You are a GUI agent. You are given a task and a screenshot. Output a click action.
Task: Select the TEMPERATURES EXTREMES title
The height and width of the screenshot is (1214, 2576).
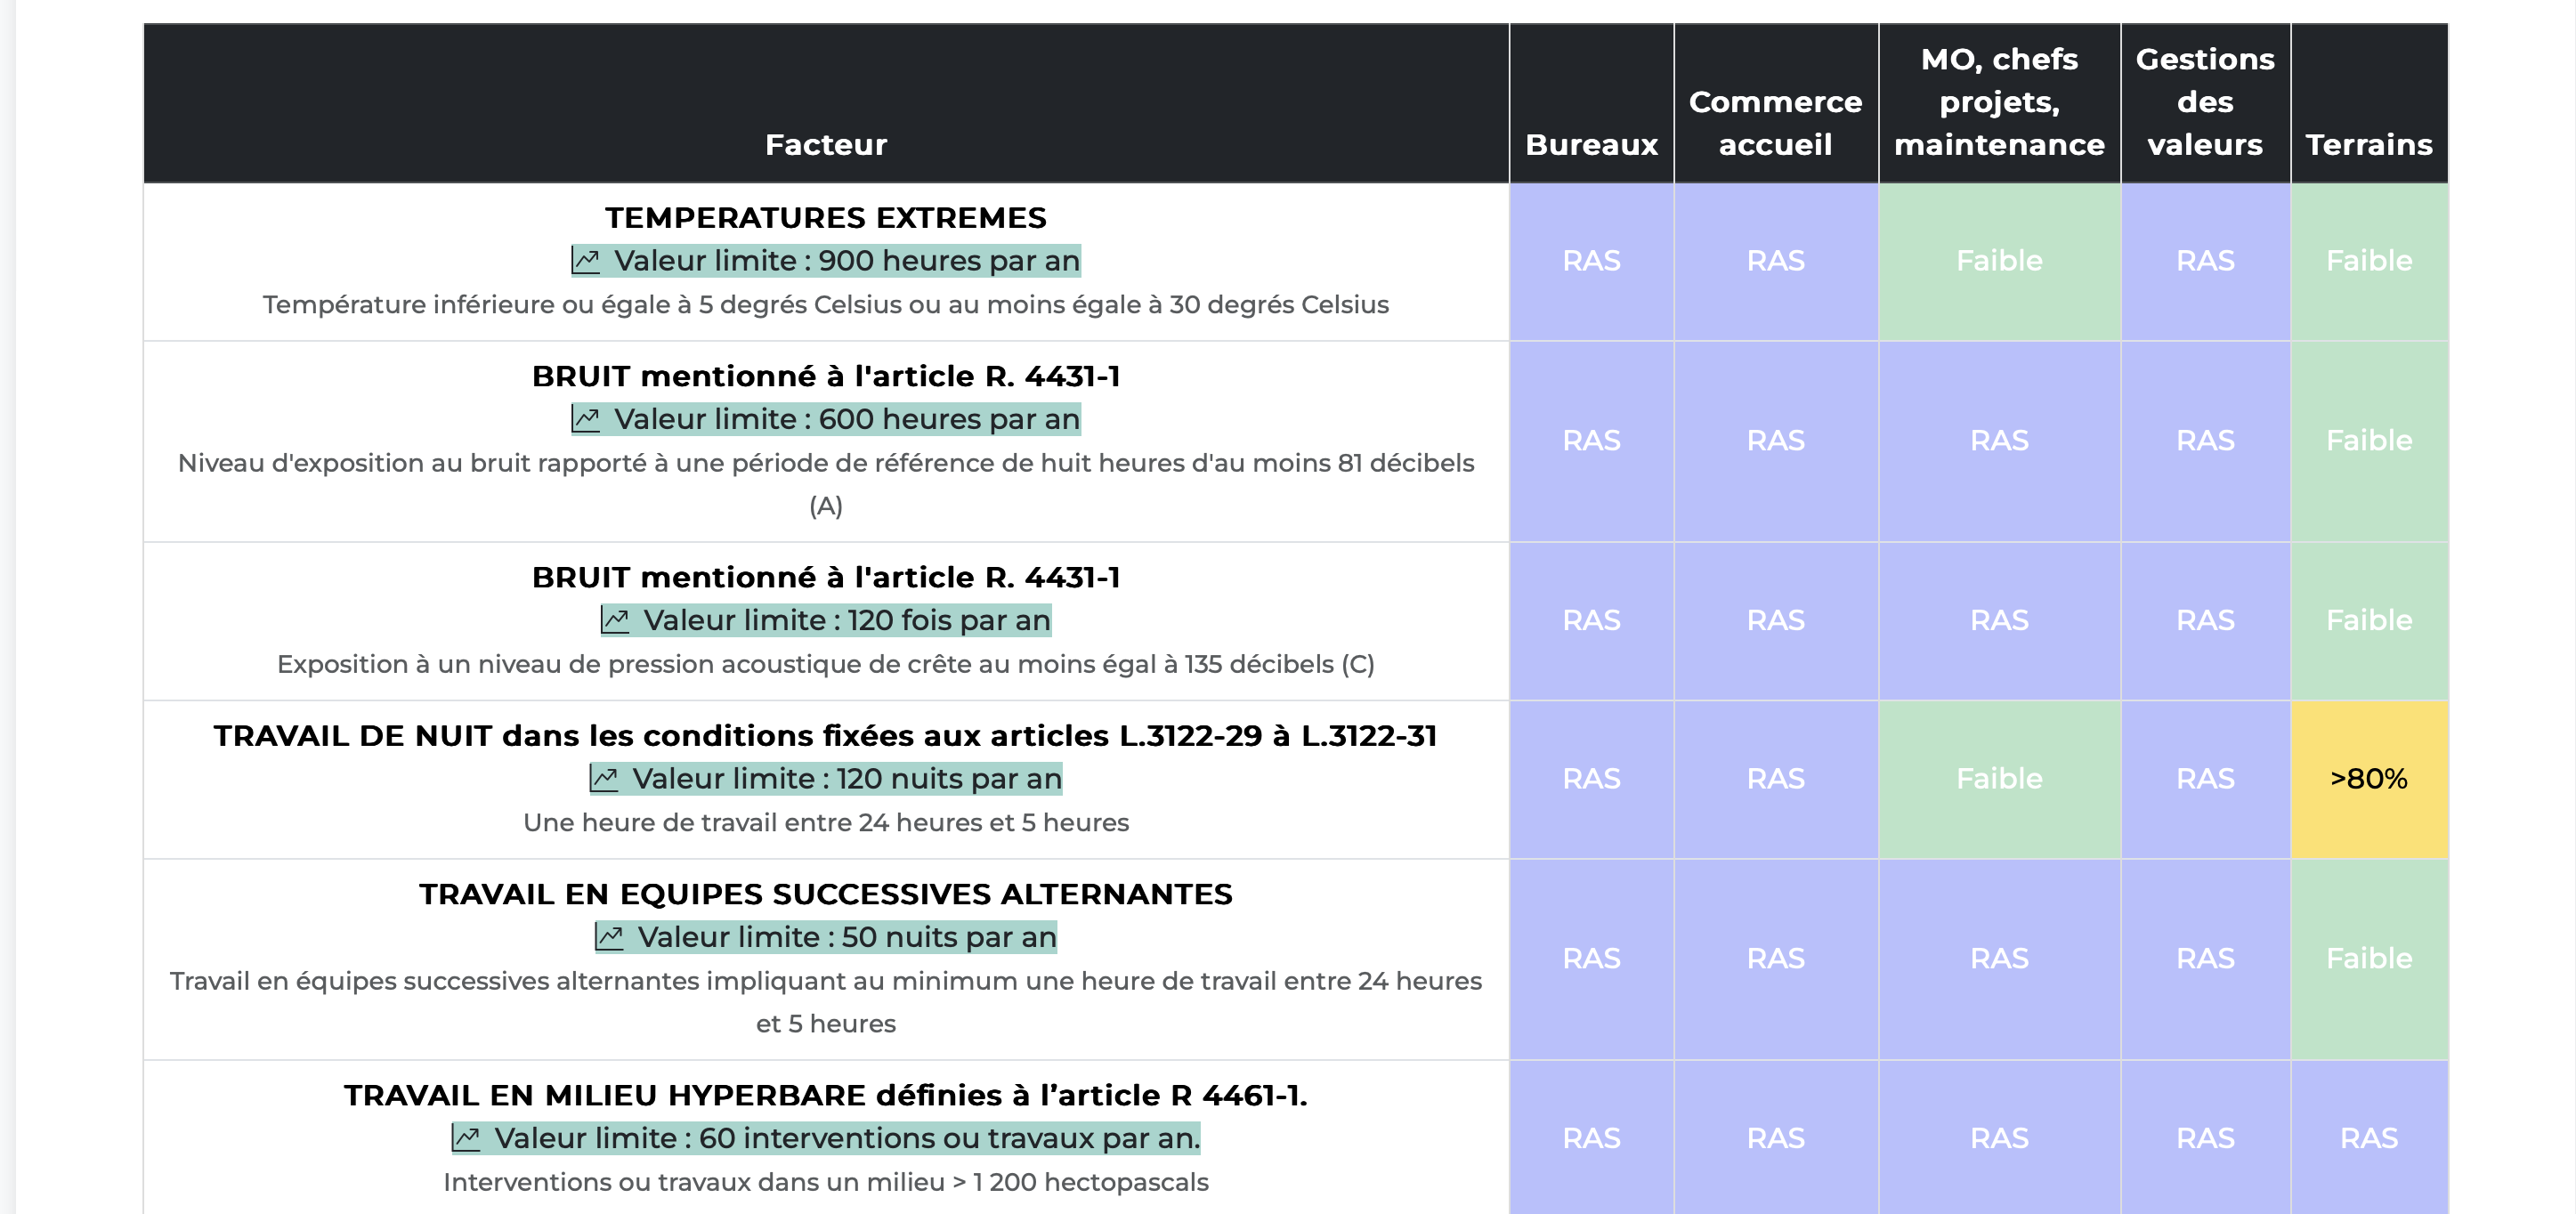(826, 218)
